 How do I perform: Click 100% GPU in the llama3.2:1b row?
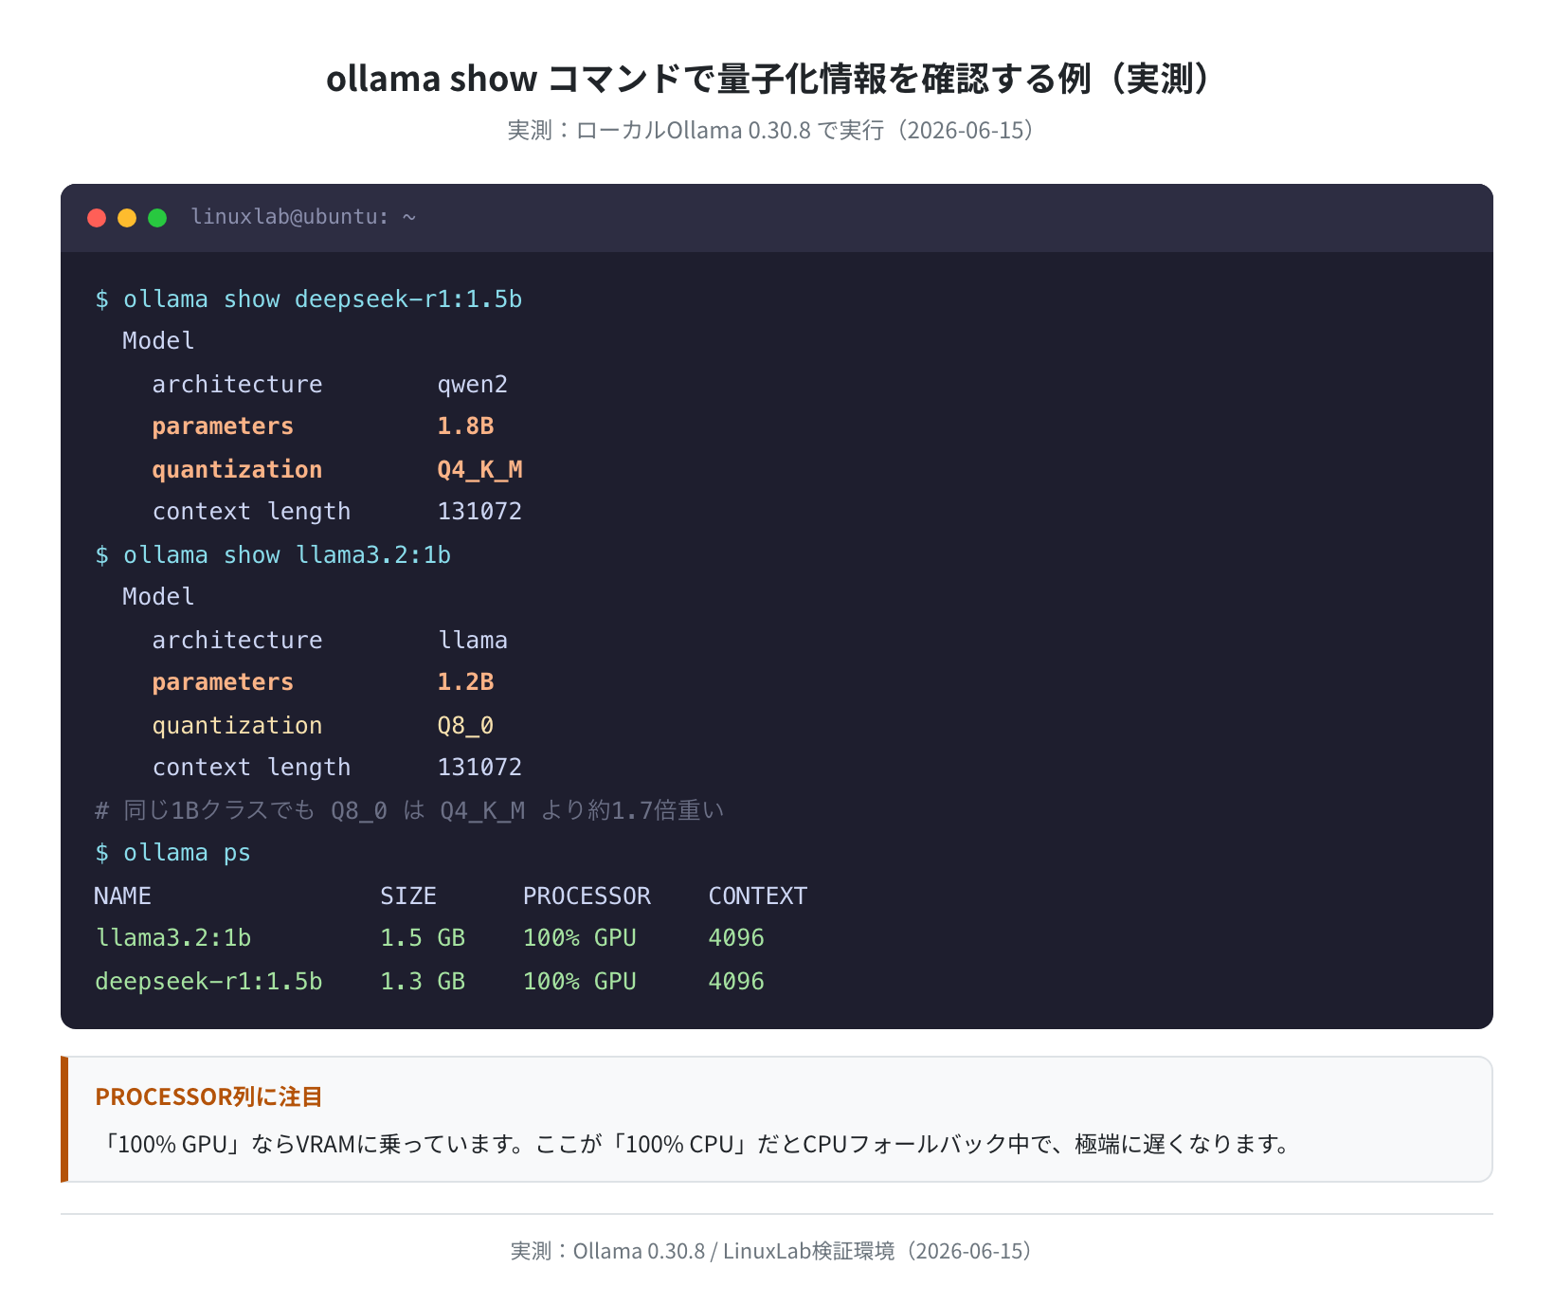pyautogui.click(x=580, y=938)
